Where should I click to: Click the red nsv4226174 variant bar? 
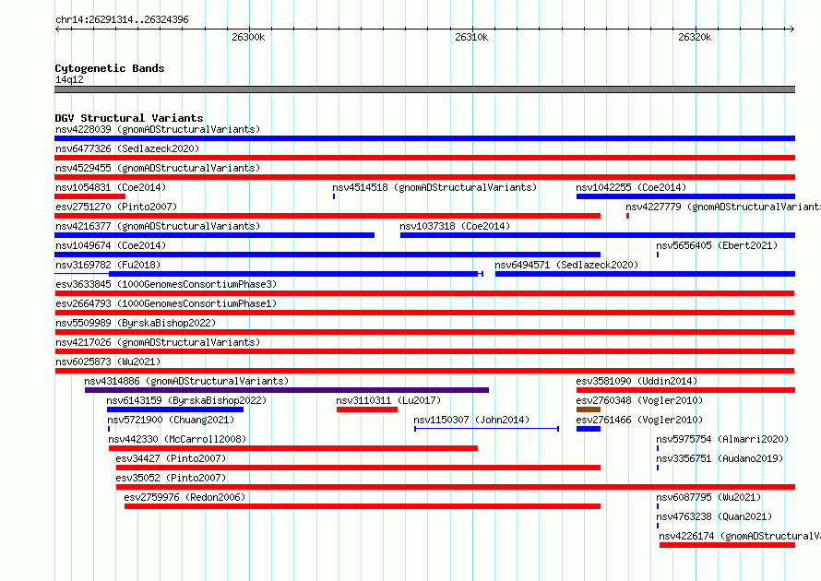(x=727, y=545)
